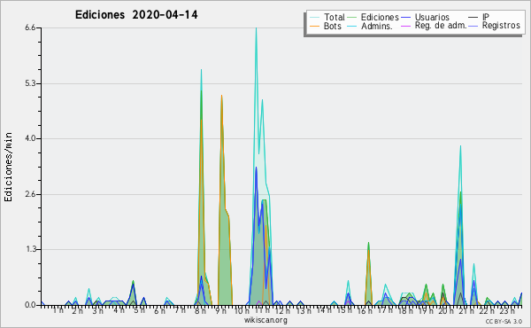Click the 13 h x-axis tick label
This screenshot has height=328, width=531.
pyautogui.click(x=303, y=310)
